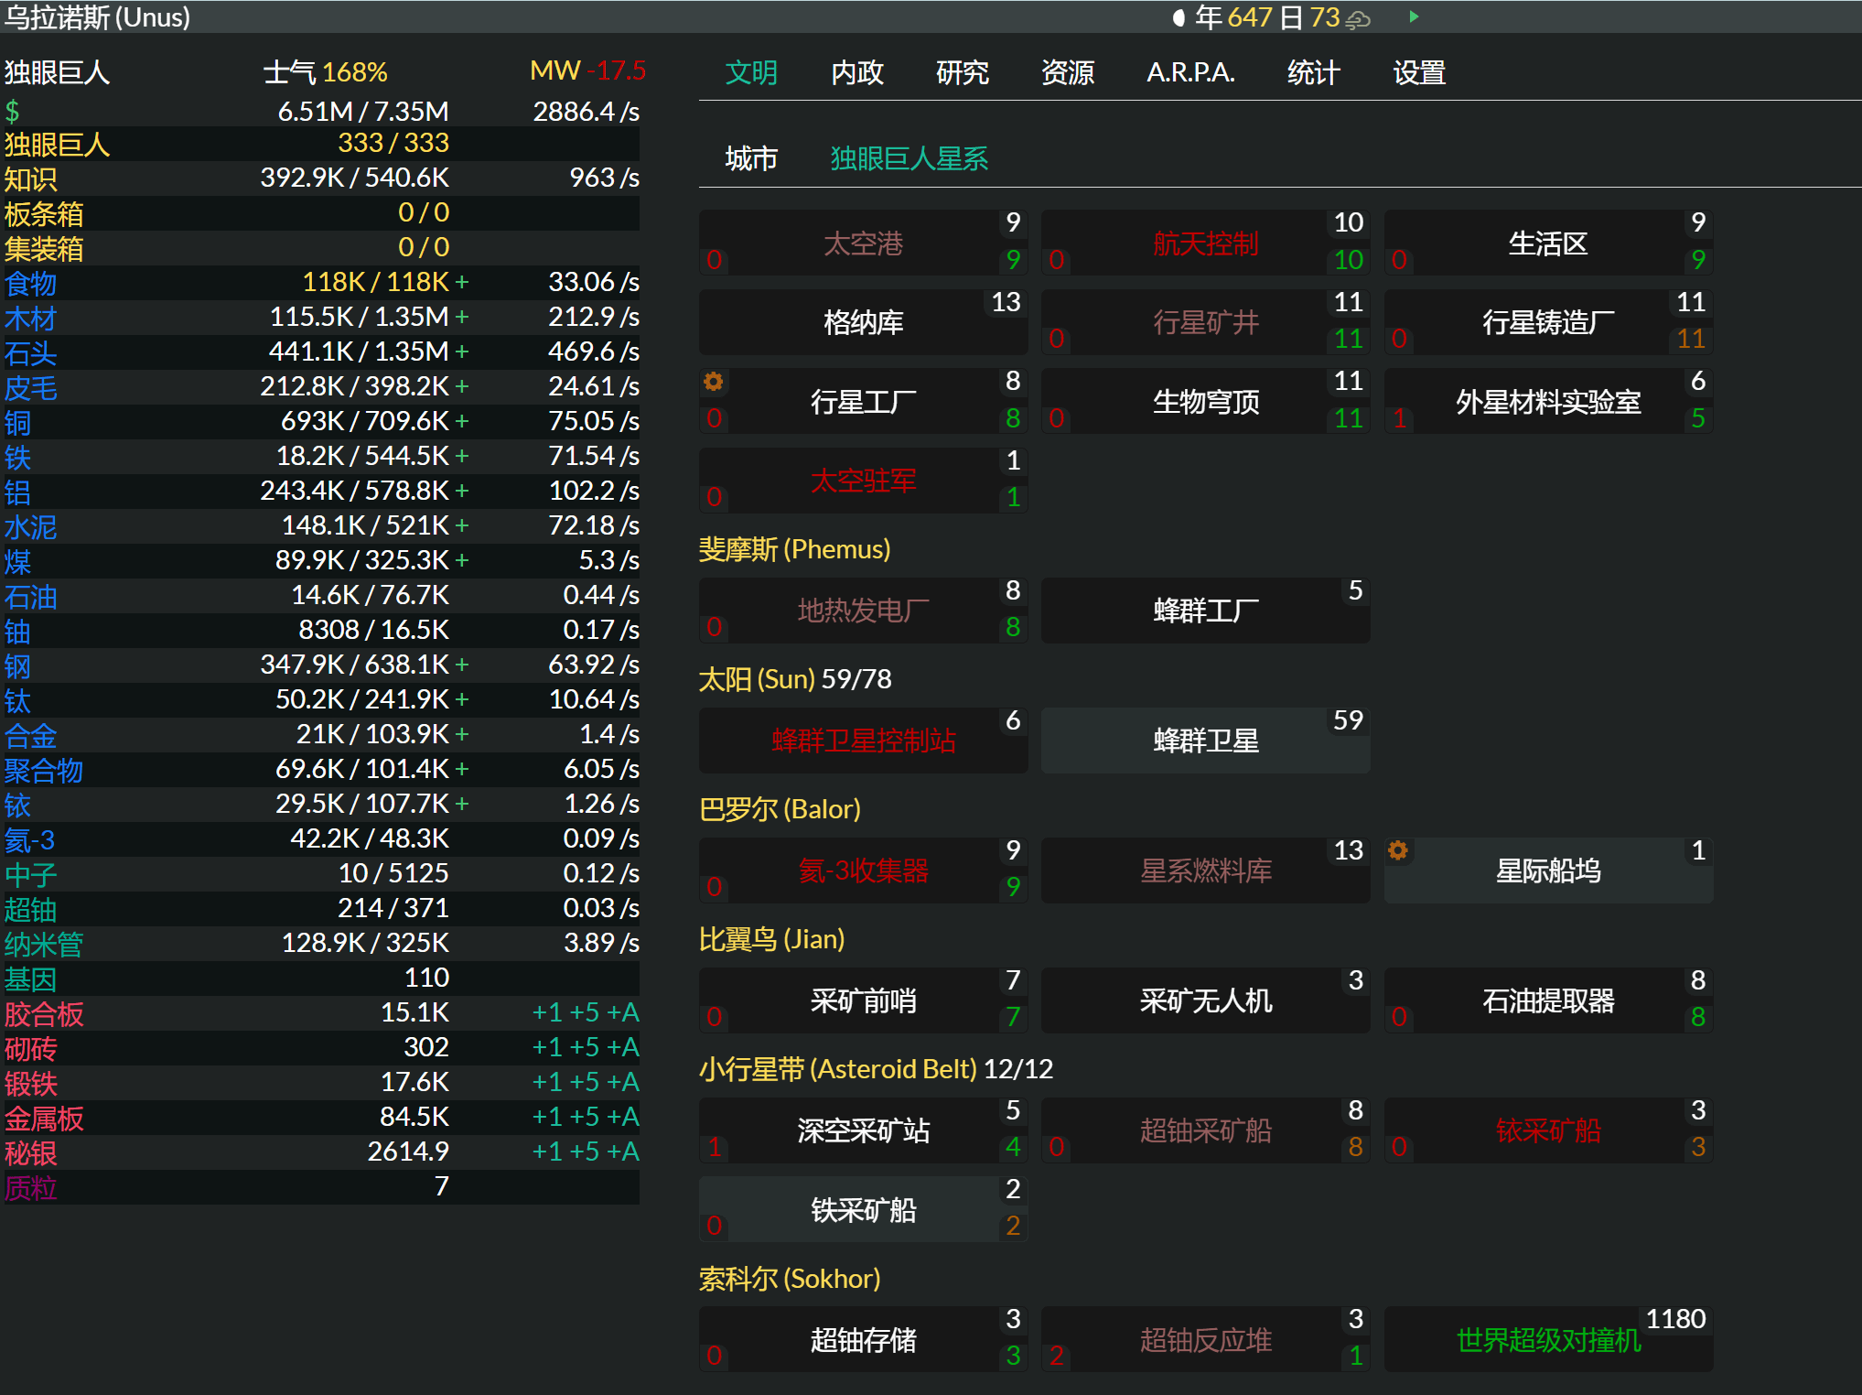Switch to the 城市 sub-tab
Image resolution: width=1862 pixels, height=1395 pixels.
[751, 158]
